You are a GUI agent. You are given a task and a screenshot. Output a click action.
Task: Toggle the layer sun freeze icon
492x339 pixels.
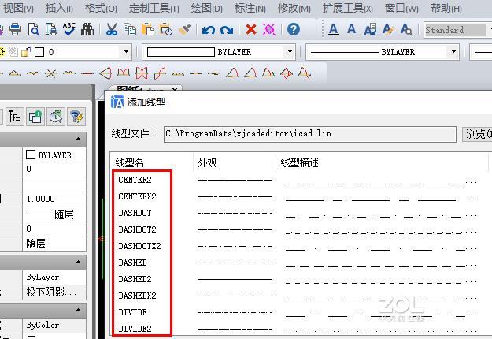point(2,52)
